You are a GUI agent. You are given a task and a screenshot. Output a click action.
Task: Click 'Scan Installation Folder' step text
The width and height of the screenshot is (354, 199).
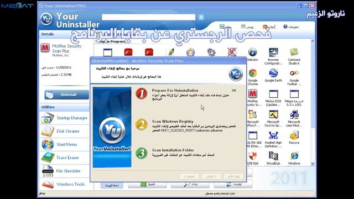173,150
